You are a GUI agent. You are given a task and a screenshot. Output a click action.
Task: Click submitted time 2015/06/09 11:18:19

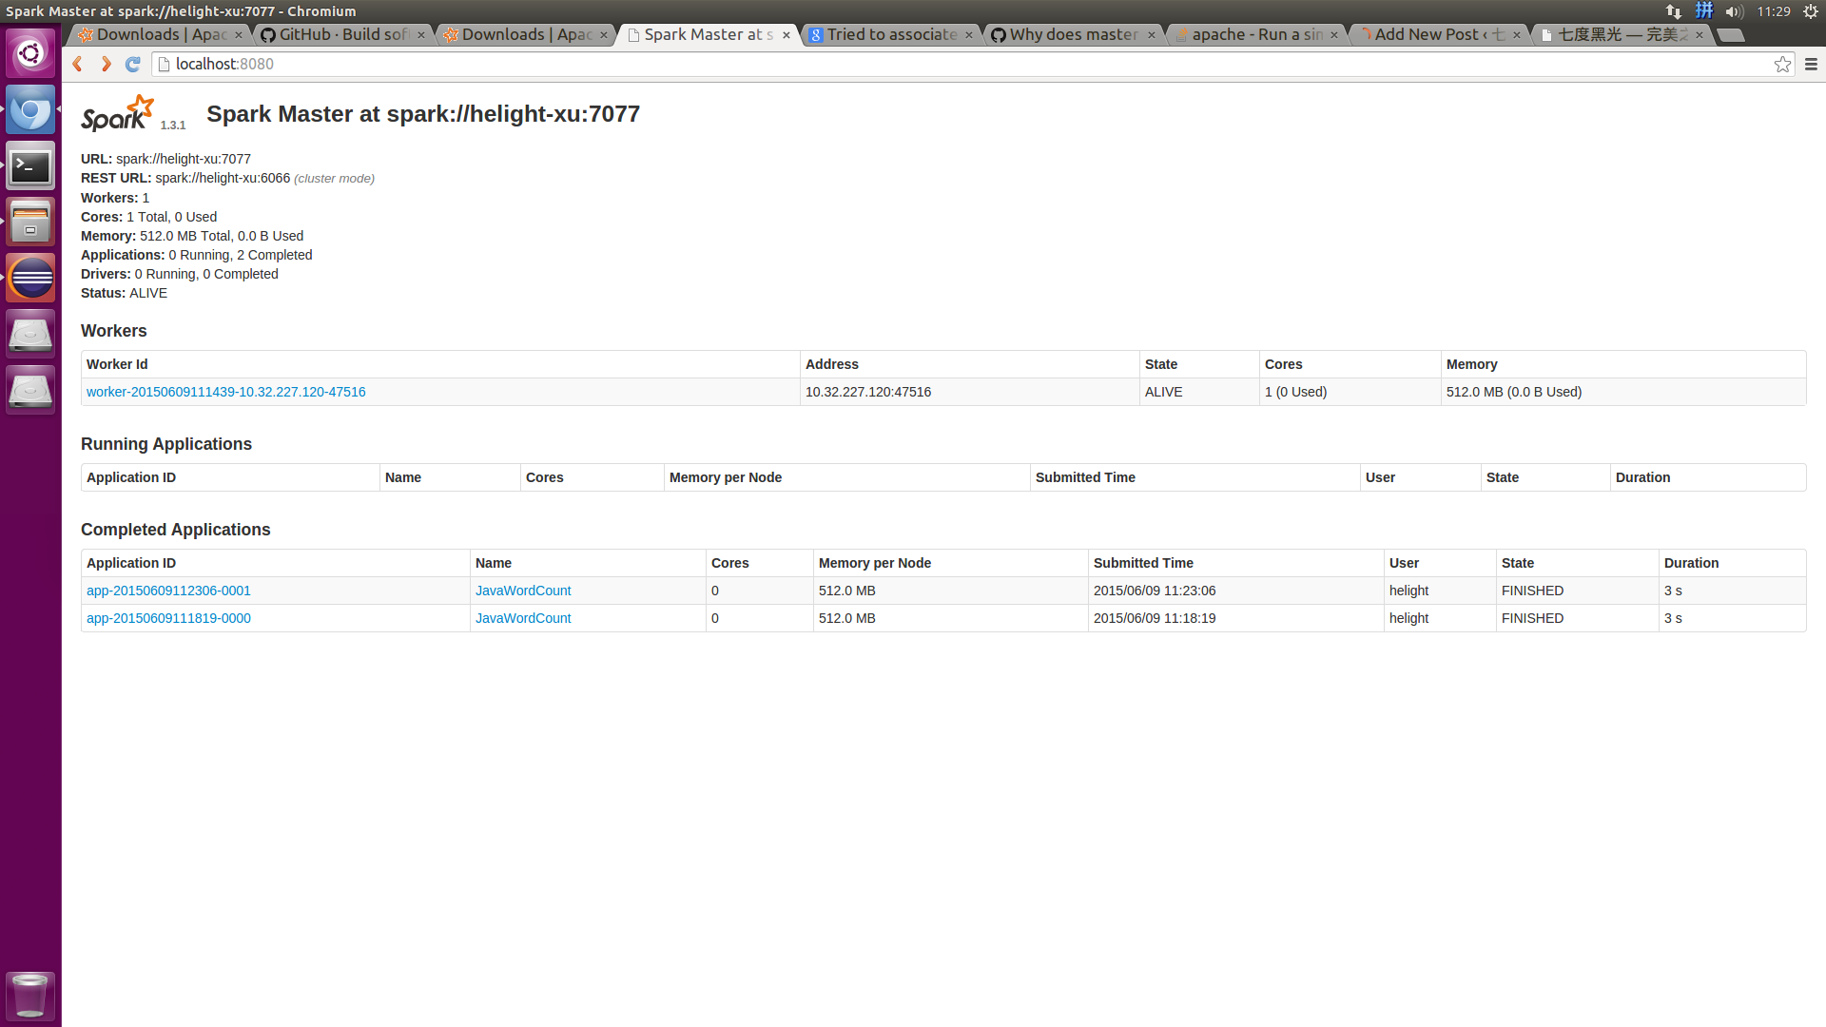pyautogui.click(x=1155, y=618)
